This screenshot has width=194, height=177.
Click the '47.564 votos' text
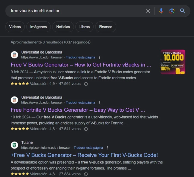tap(70, 84)
